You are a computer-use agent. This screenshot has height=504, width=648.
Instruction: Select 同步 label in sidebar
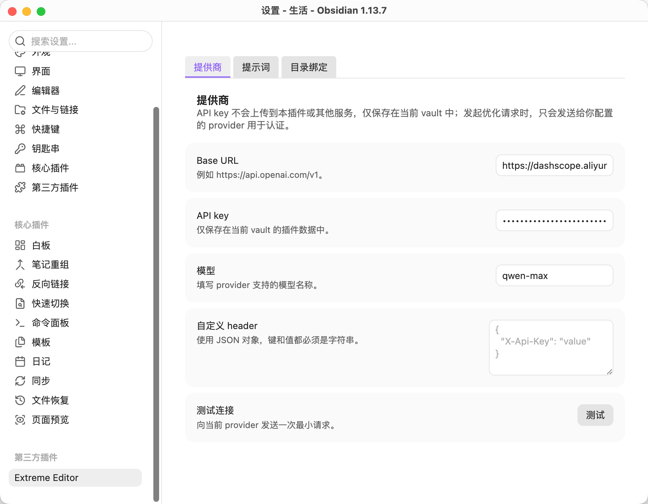click(x=41, y=381)
